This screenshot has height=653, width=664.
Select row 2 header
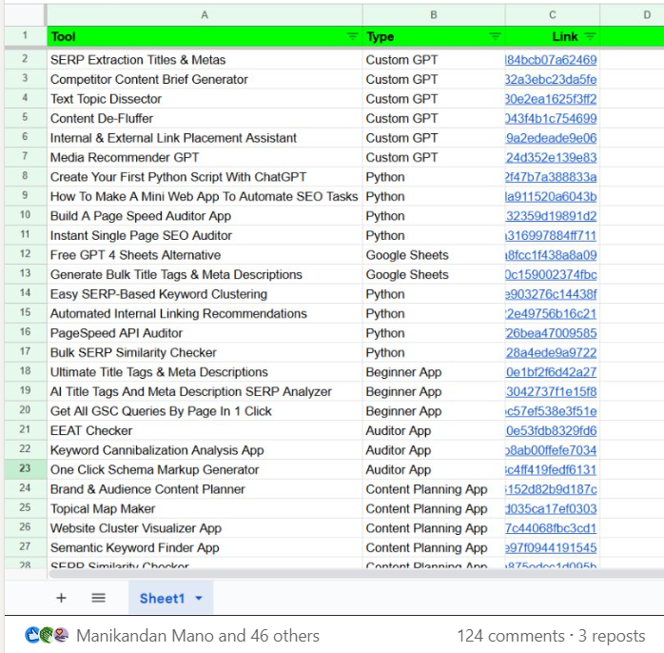click(25, 58)
